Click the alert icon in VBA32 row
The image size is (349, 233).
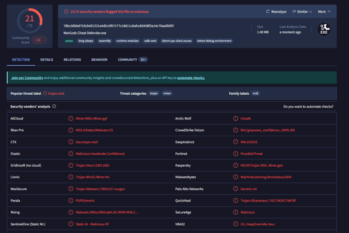236,224
